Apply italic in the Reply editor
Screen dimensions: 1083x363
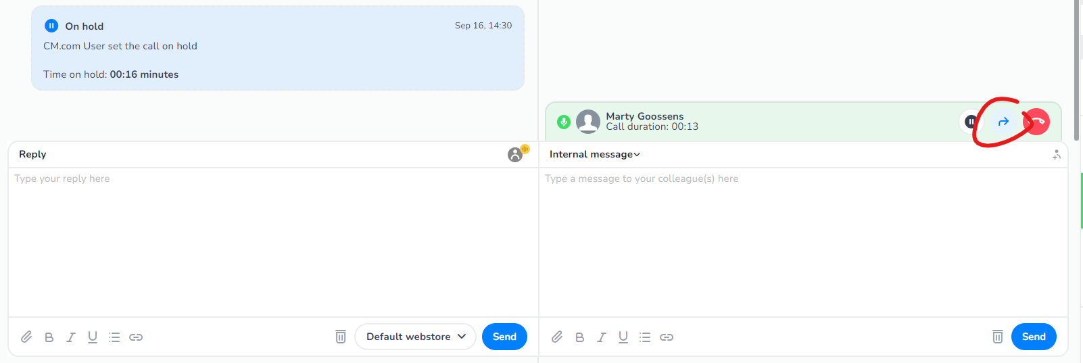click(70, 337)
